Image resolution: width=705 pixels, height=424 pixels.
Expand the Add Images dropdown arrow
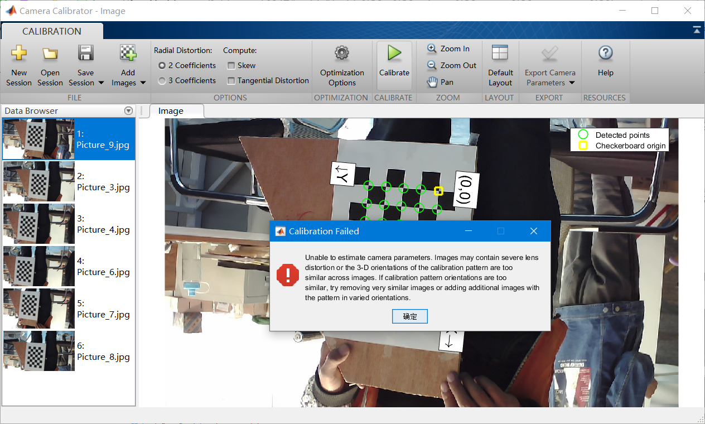(x=143, y=83)
